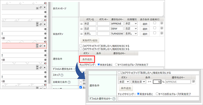Screen dimensions: 203x105
Task: Open help for 自動実行条件
Action: click(69, 82)
